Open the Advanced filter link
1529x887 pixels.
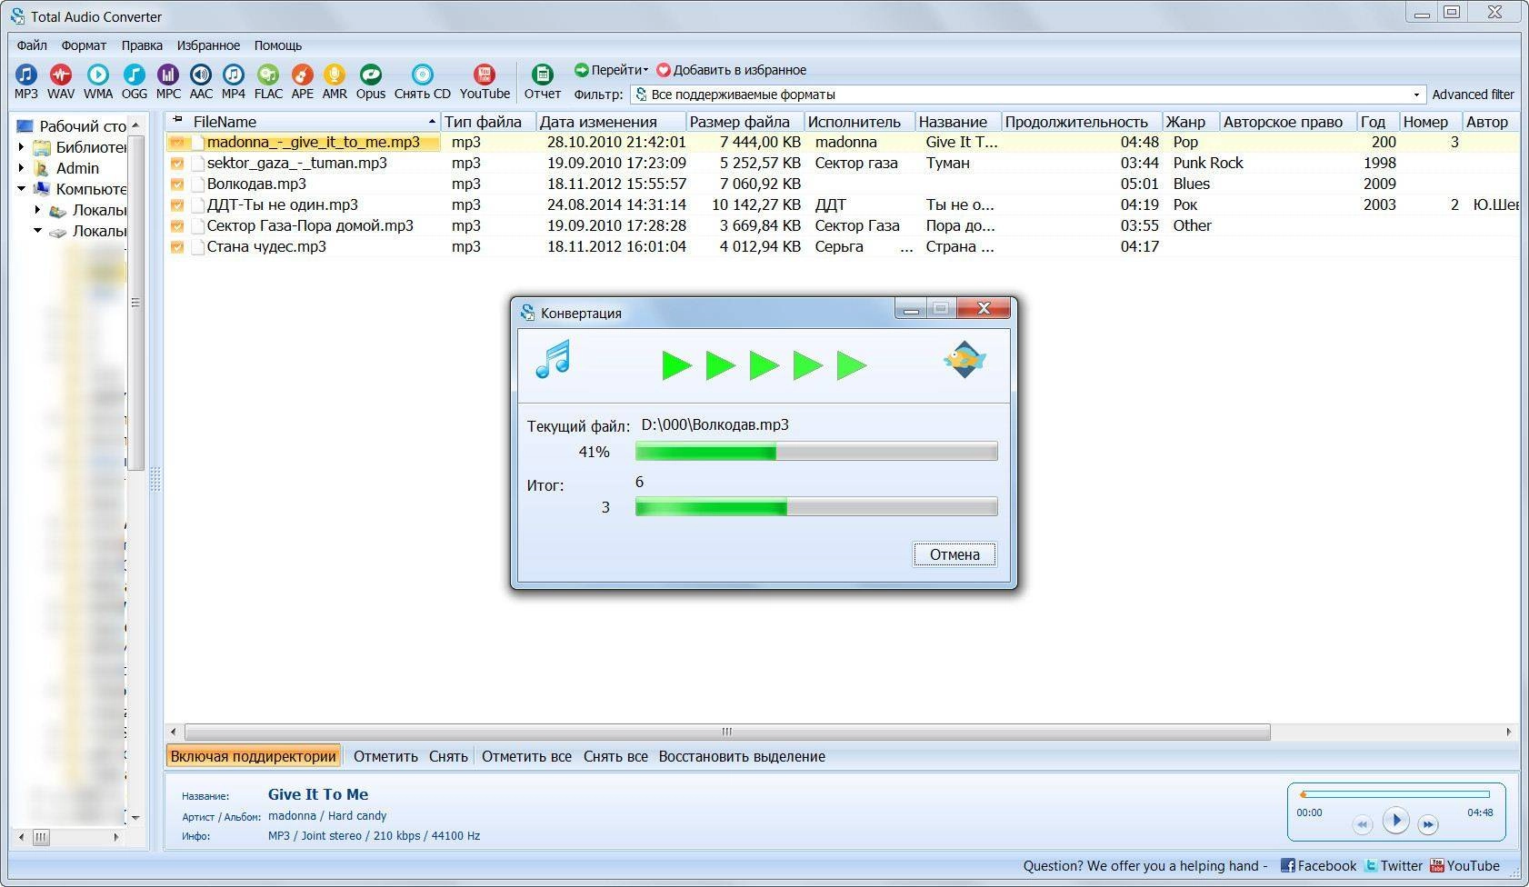tap(1473, 95)
